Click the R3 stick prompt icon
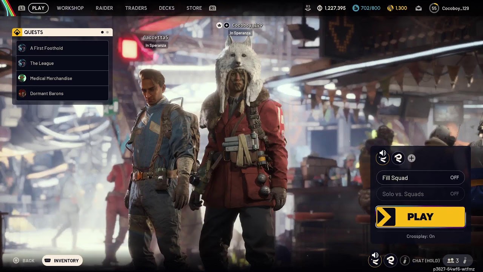Viewport: 483px width, 272px height. point(308,8)
